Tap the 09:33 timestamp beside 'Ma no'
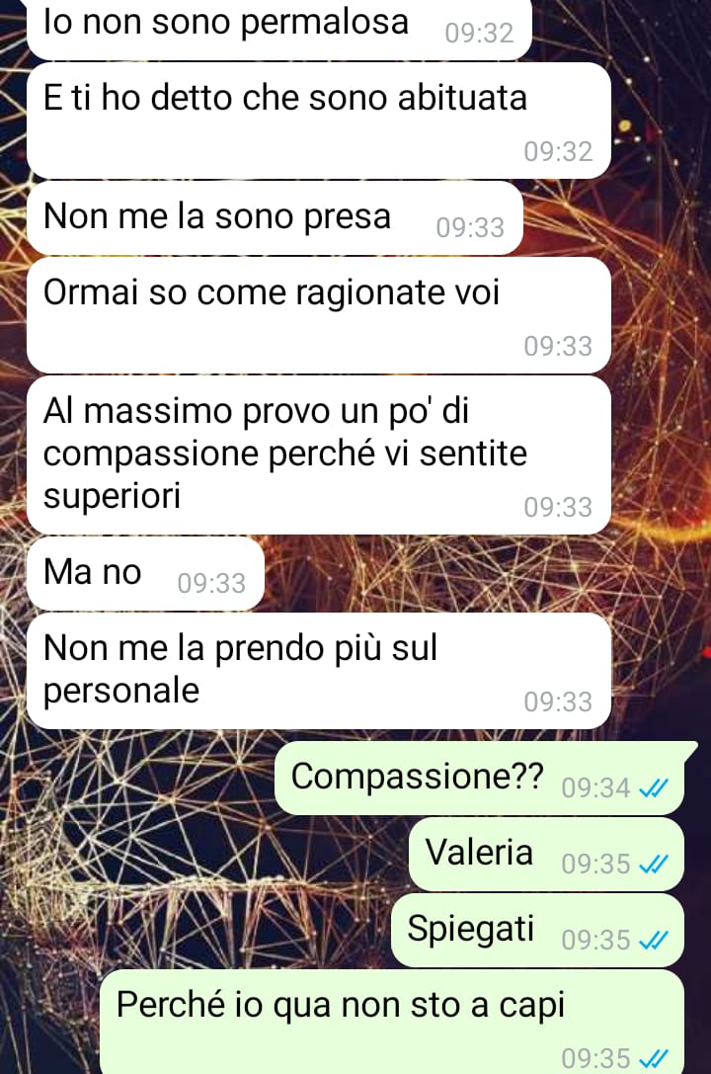This screenshot has height=1074, width=711. click(211, 584)
